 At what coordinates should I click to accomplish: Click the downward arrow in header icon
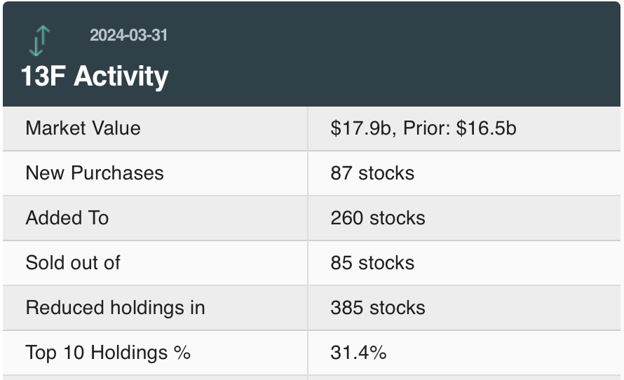click(x=36, y=45)
